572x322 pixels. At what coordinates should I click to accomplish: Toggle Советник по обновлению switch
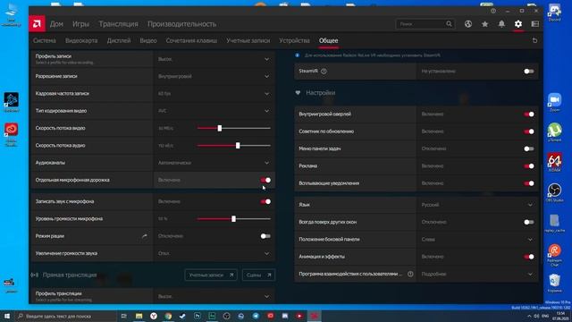(529, 131)
